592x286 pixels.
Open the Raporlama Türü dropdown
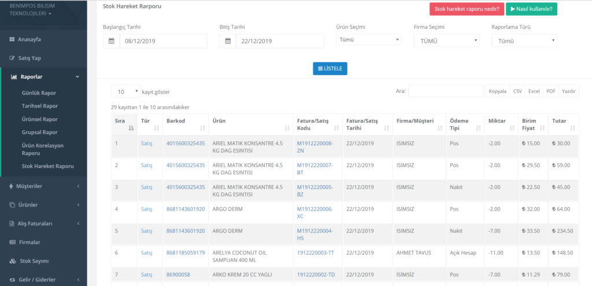tap(524, 40)
